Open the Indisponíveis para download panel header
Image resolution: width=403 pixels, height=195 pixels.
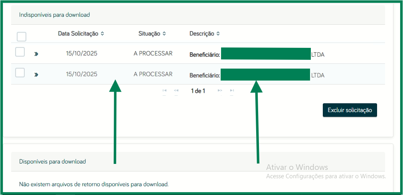coord(55,15)
